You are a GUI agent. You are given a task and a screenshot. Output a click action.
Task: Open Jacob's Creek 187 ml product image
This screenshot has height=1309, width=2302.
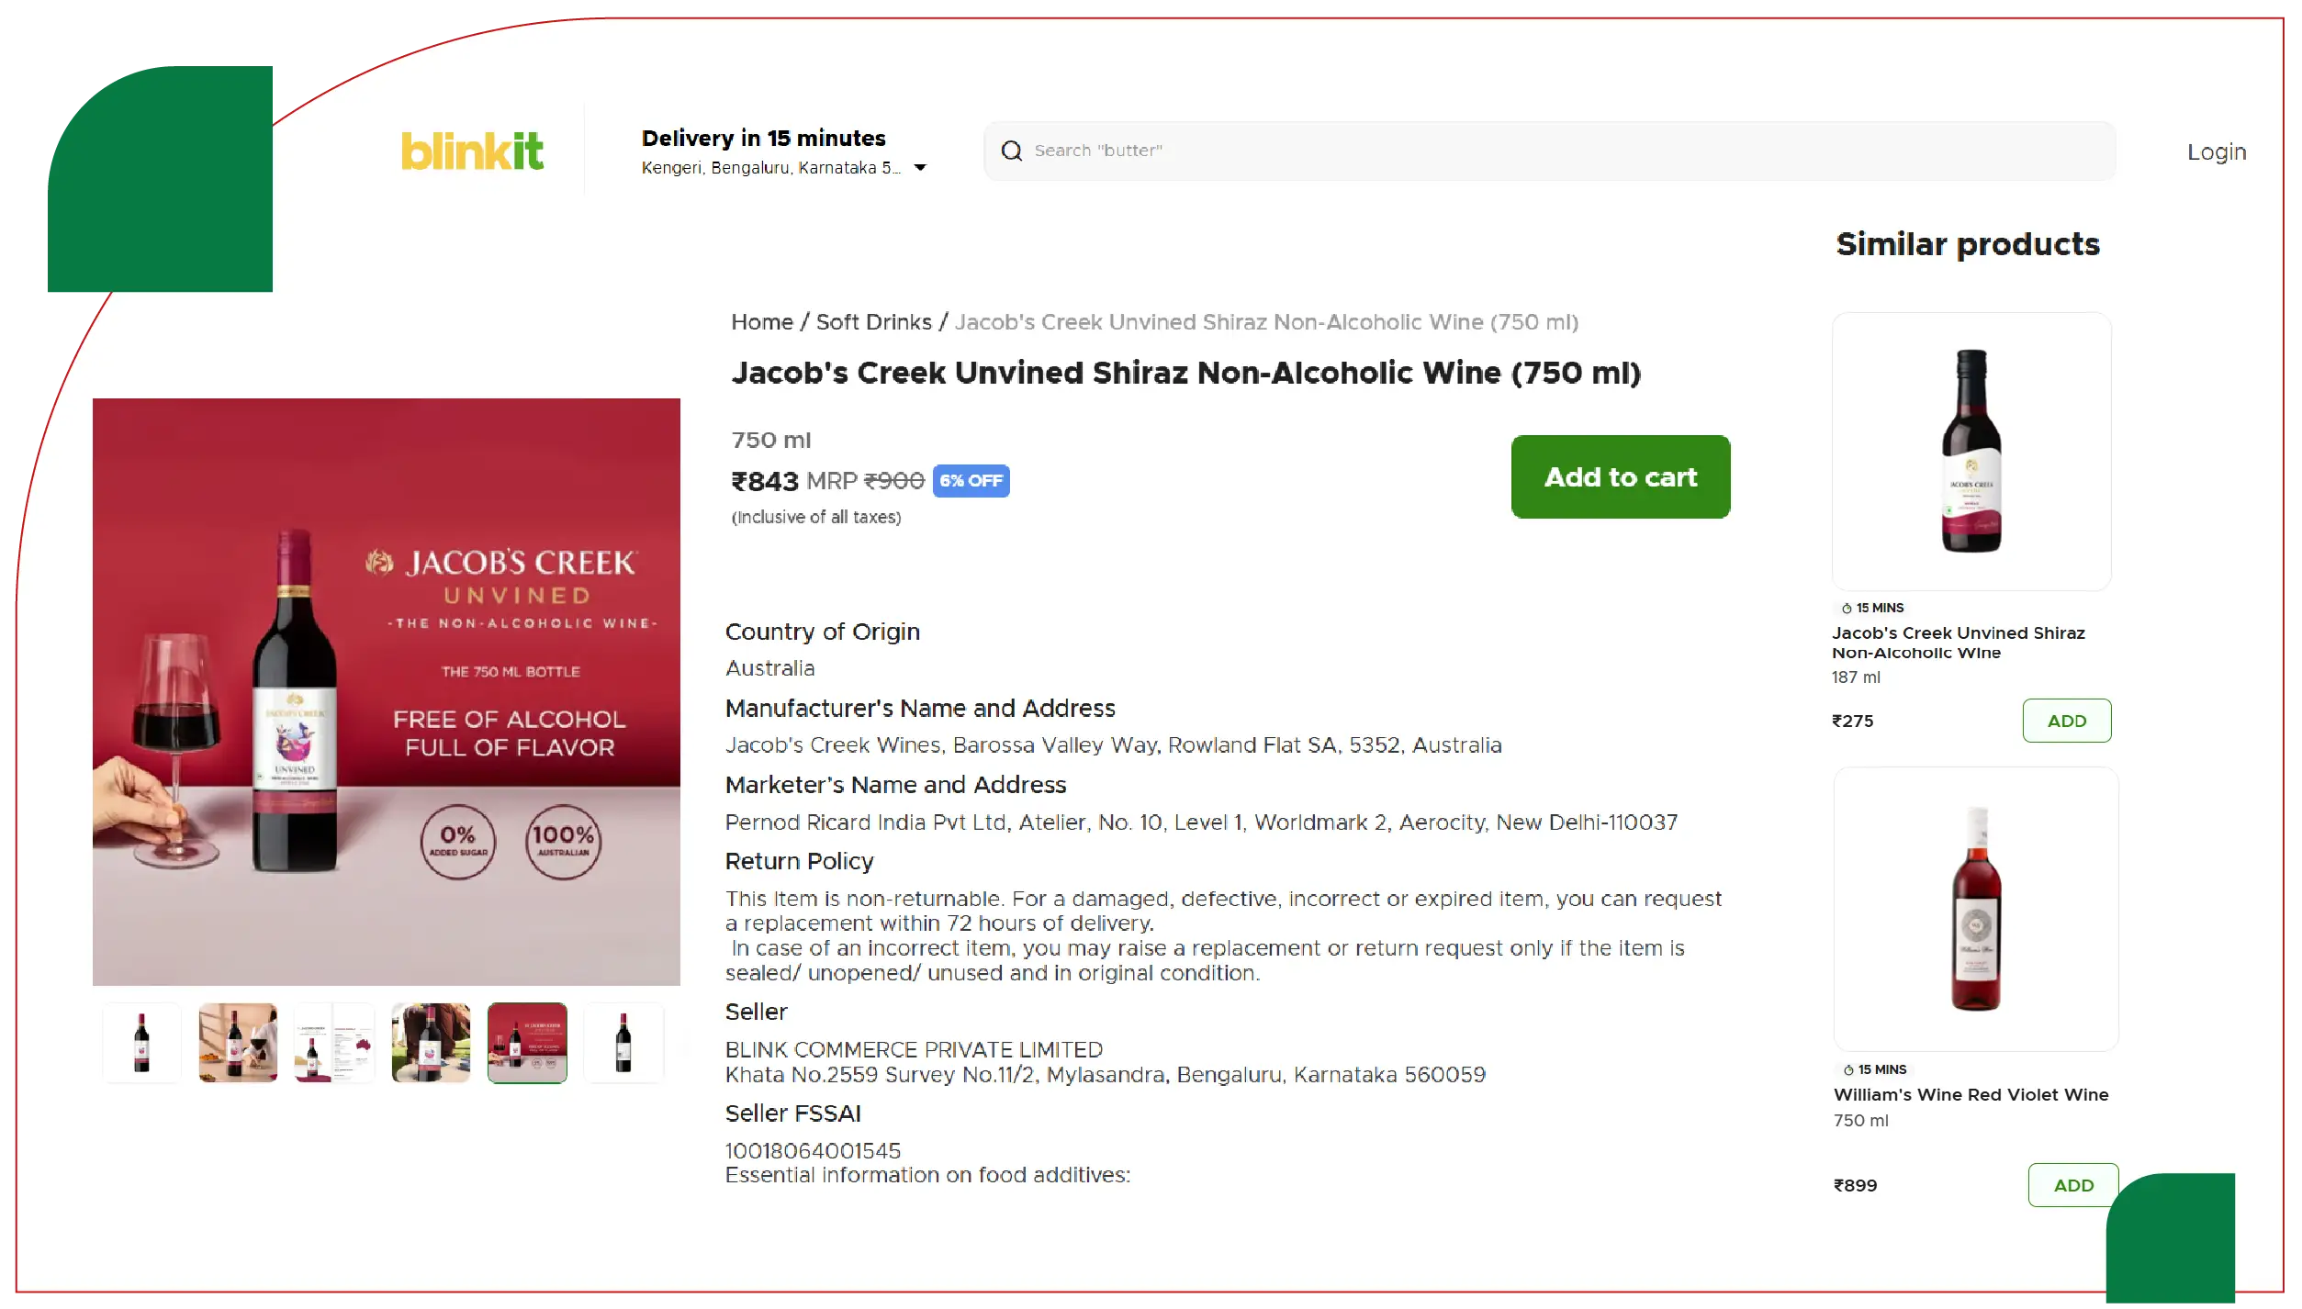click(1971, 451)
